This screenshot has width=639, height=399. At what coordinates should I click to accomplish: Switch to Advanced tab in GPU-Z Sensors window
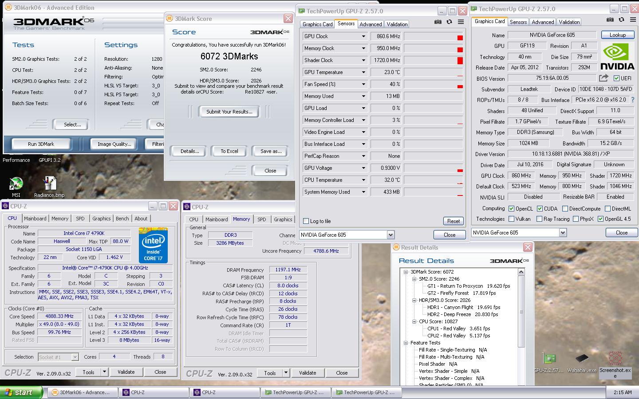[x=371, y=24]
